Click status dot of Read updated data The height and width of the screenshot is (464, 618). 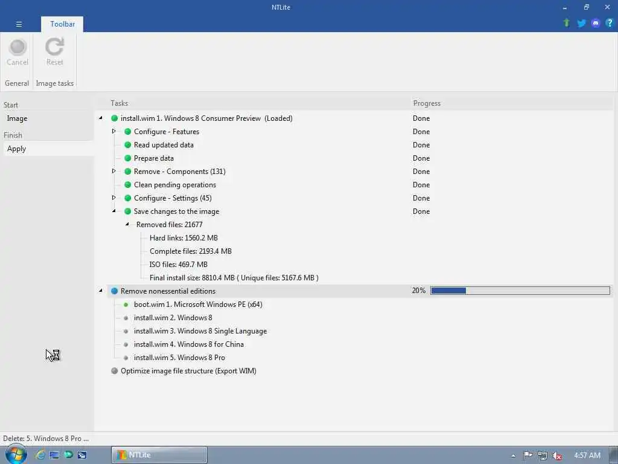click(128, 145)
